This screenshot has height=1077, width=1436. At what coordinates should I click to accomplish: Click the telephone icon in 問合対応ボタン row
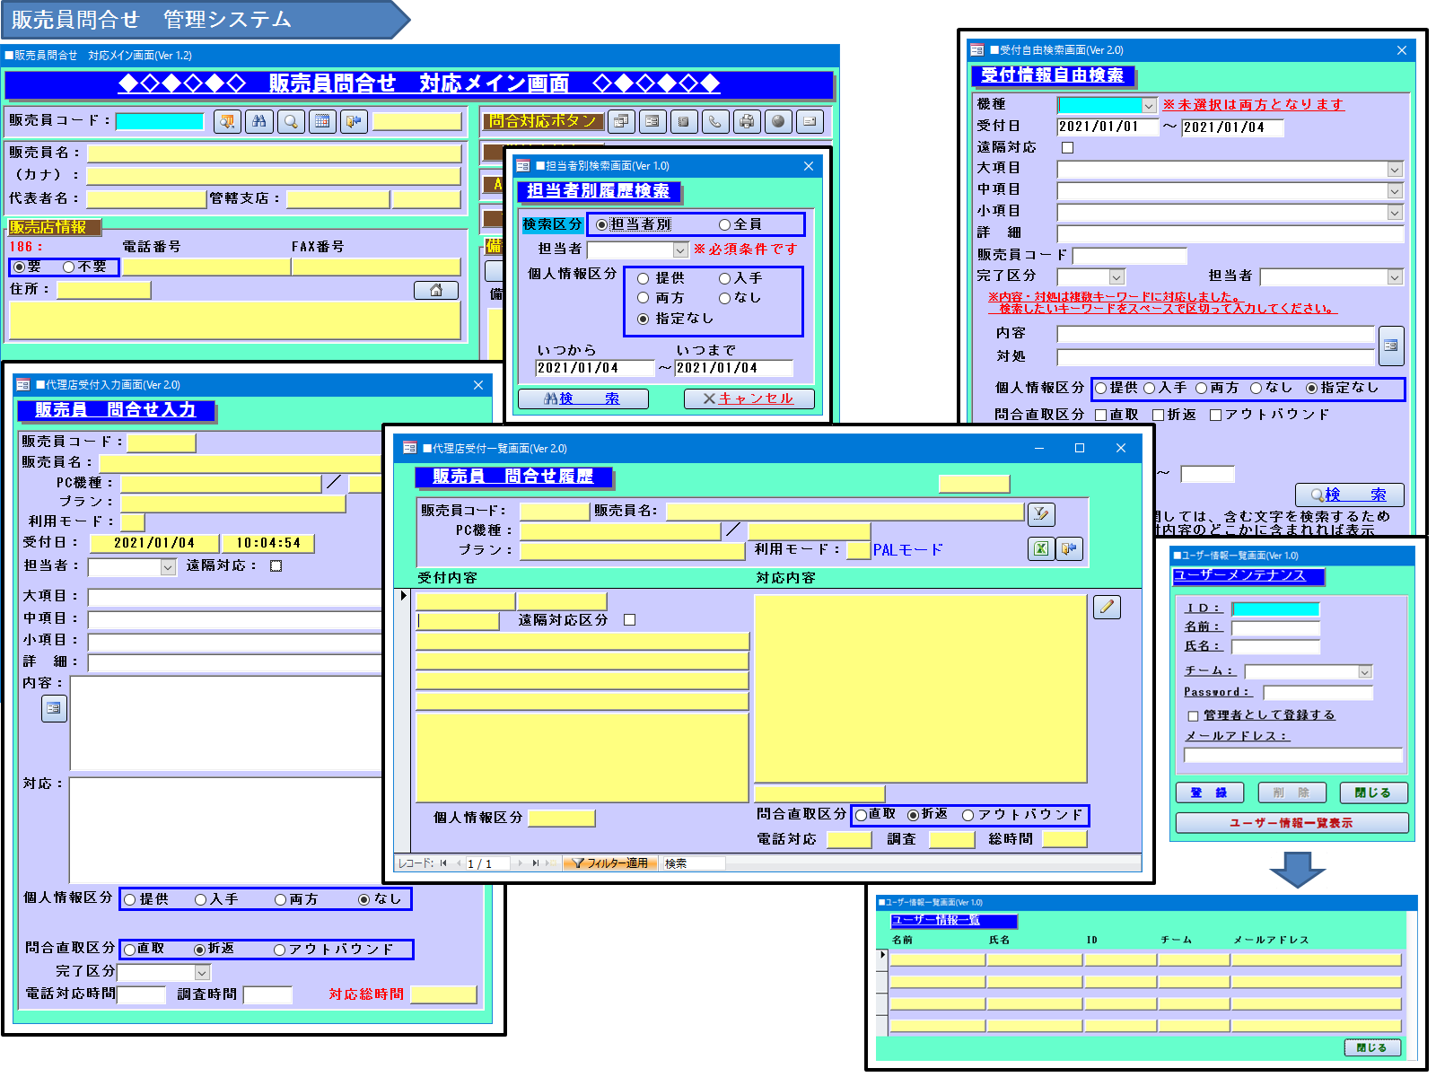pyautogui.click(x=715, y=121)
